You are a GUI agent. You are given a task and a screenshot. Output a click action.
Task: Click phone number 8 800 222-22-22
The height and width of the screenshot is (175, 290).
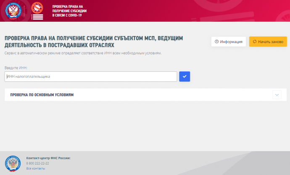pos(37,163)
